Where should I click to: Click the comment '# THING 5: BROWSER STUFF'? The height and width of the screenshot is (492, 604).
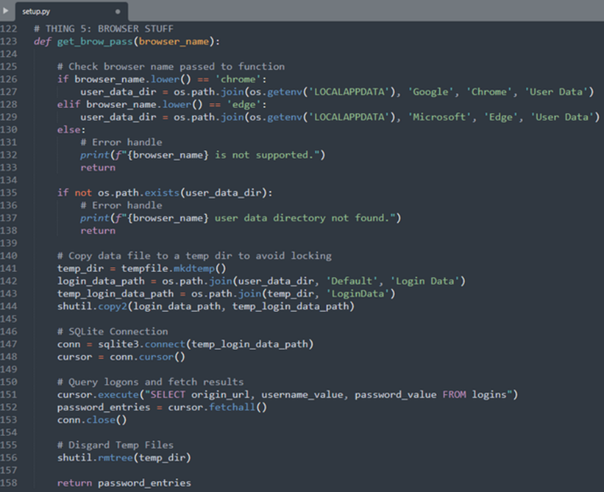coord(104,29)
